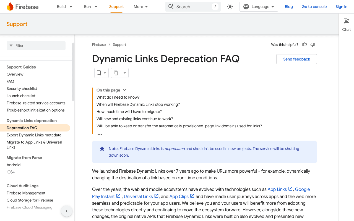Jump to Will new and existing links work?
354x221 pixels.
click(x=135, y=119)
